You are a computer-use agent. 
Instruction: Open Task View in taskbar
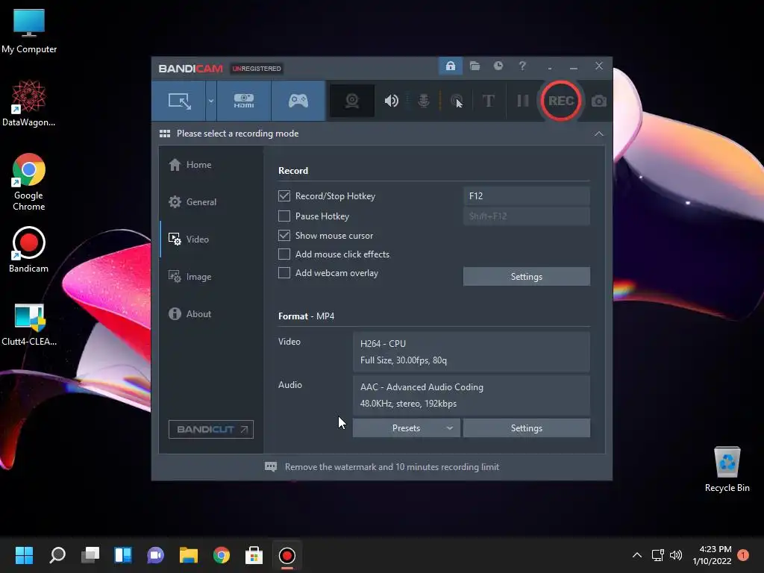point(90,555)
